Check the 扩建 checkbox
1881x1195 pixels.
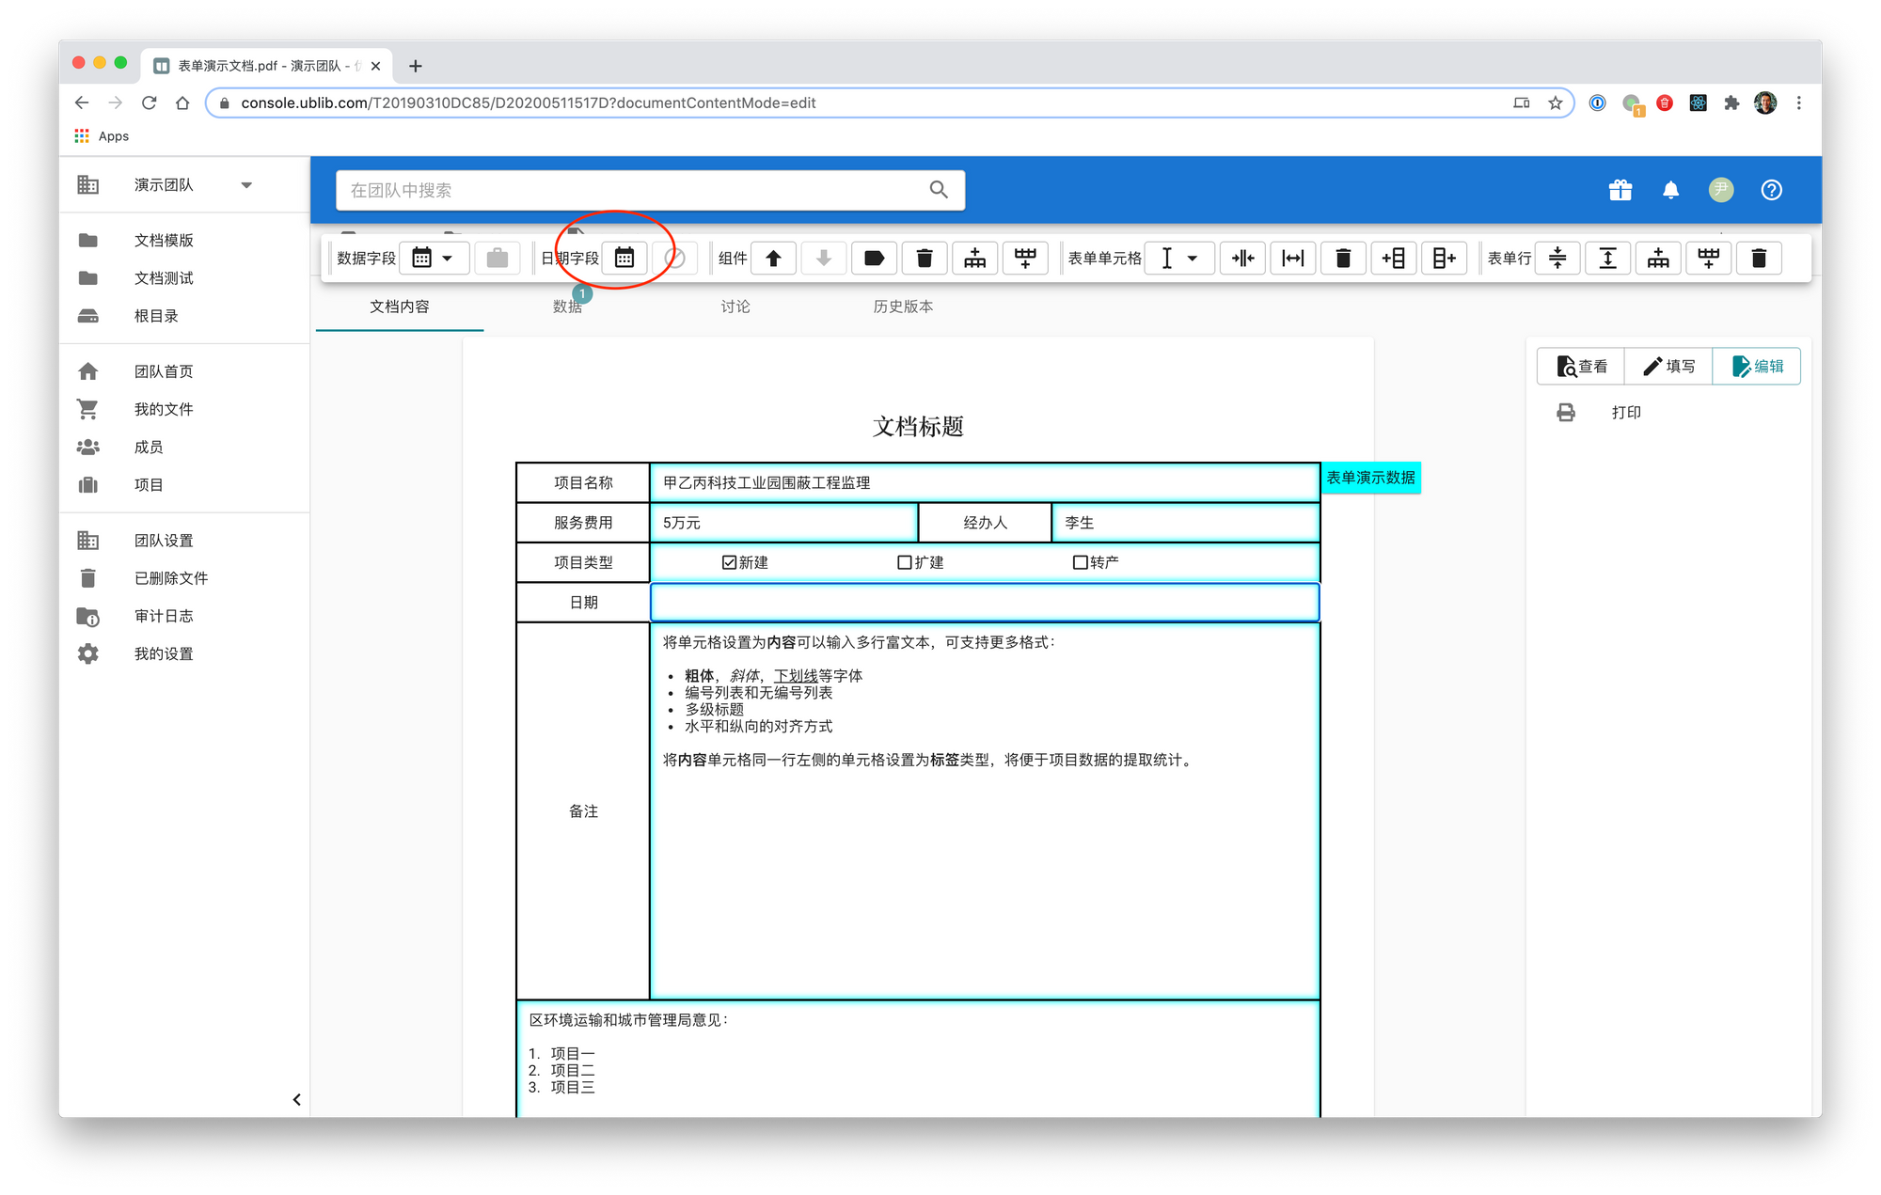coord(904,562)
